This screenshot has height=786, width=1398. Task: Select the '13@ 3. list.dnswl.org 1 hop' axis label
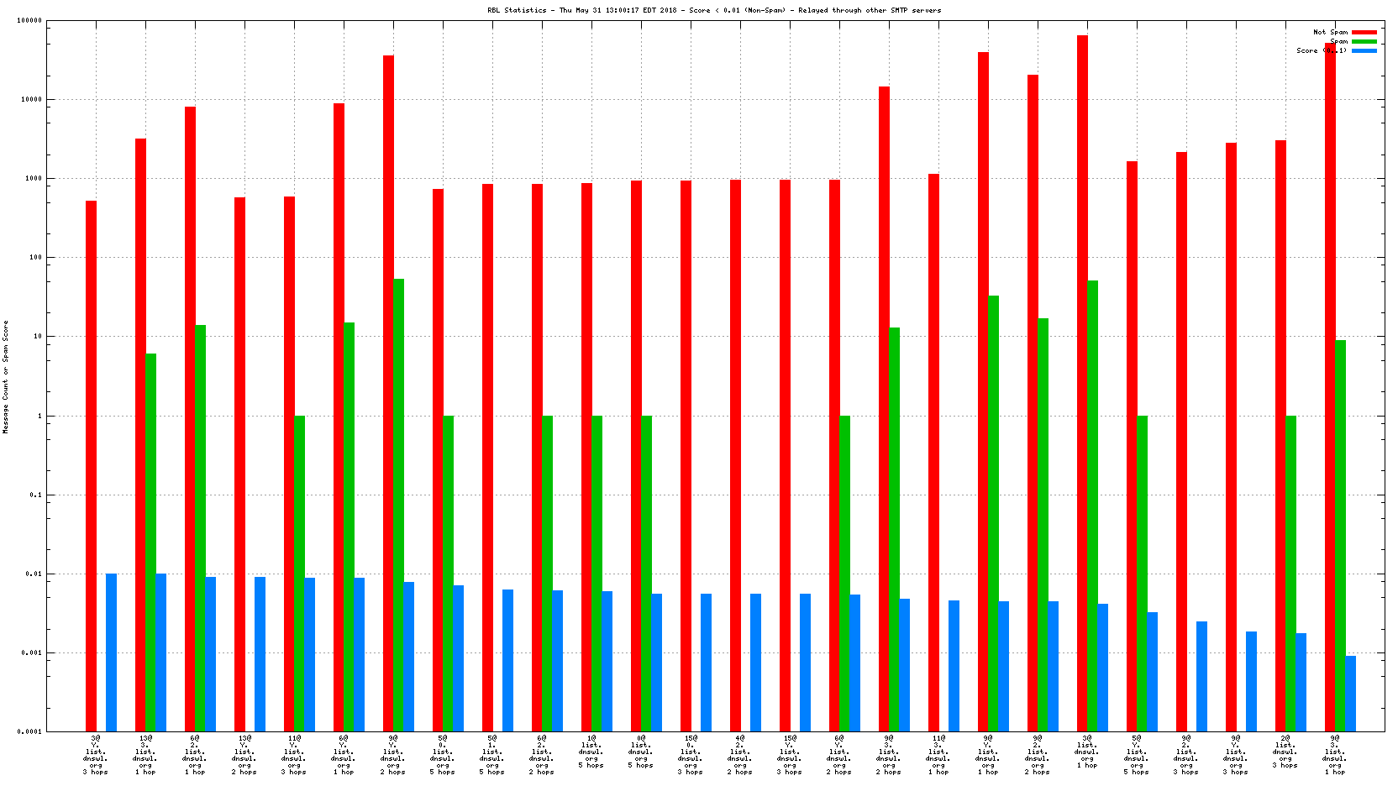[x=145, y=755]
